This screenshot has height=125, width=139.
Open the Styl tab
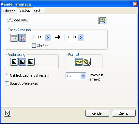[39, 11]
